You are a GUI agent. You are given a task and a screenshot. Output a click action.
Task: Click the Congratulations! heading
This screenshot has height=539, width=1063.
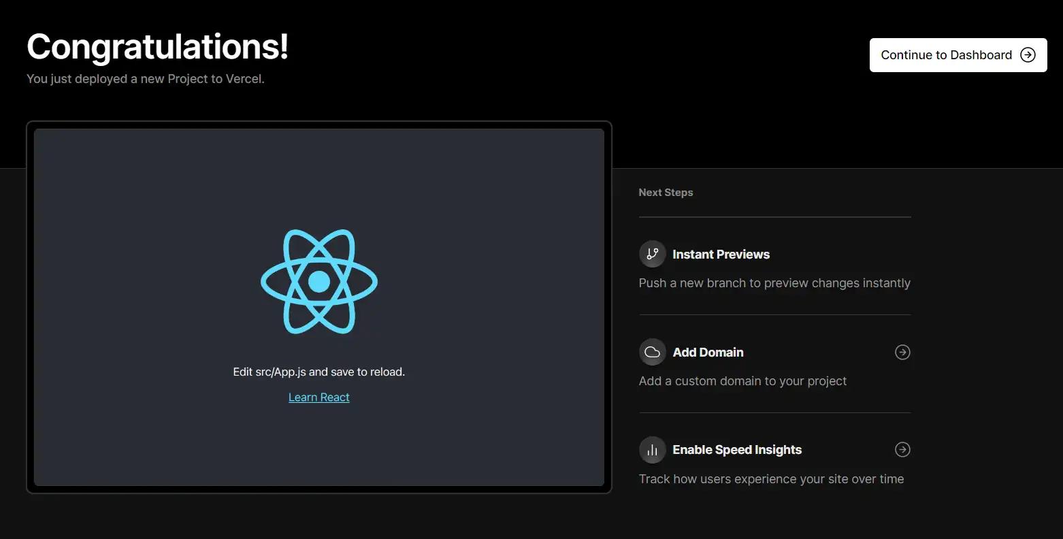click(x=157, y=47)
